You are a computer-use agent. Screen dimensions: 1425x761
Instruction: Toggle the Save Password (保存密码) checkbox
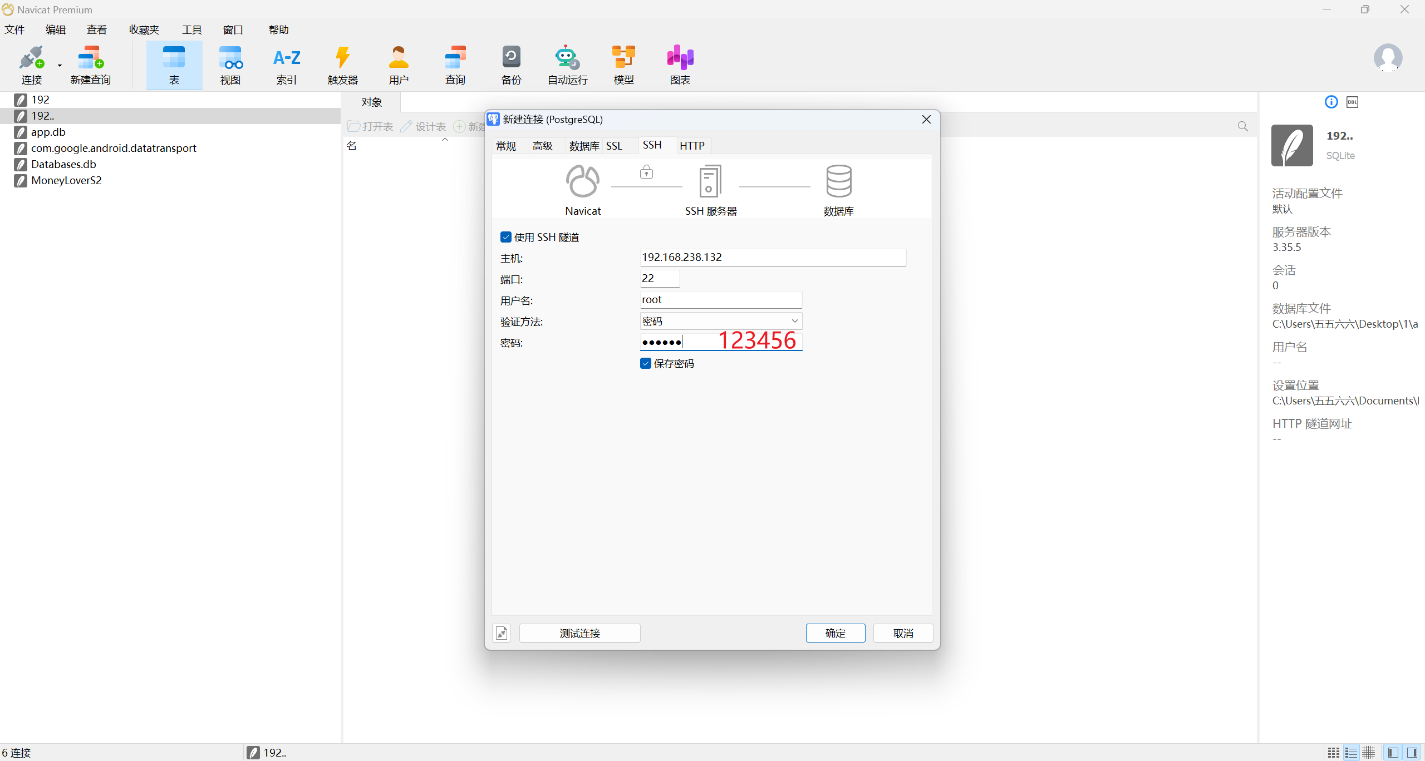646,363
